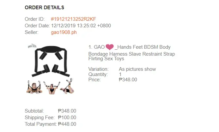Click the "Order Date:" label
This screenshot has height=132, width=219.
[x=37, y=26]
